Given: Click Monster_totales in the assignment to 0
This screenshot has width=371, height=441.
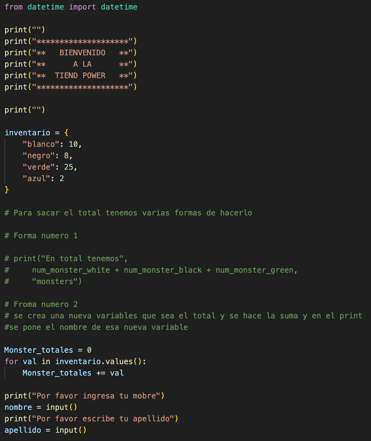Looking at the screenshot, I should [39, 350].
